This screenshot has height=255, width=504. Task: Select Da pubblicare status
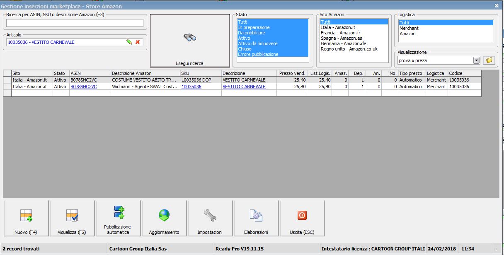273,33
